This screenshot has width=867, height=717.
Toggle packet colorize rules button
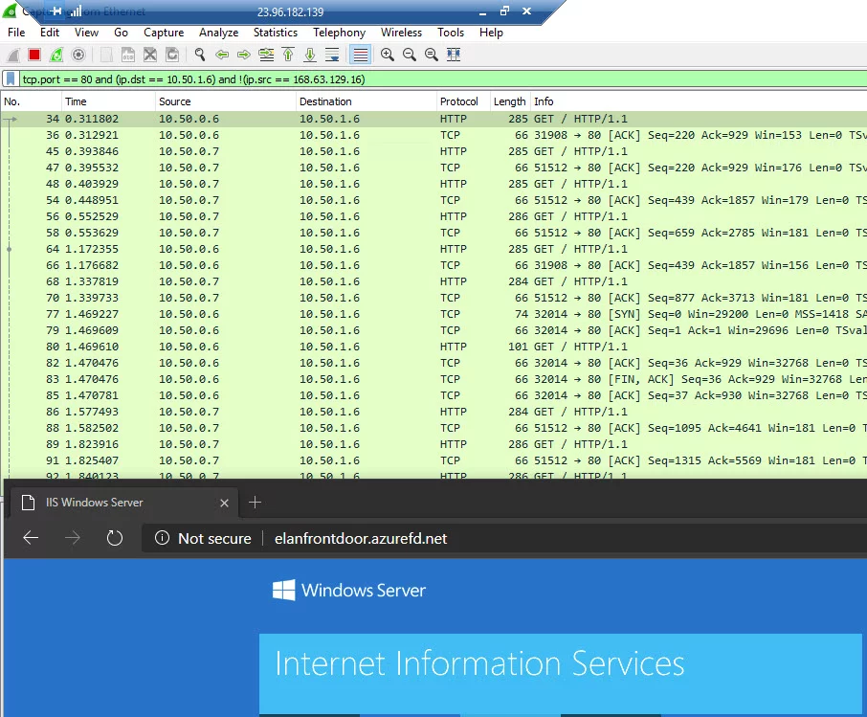click(360, 55)
